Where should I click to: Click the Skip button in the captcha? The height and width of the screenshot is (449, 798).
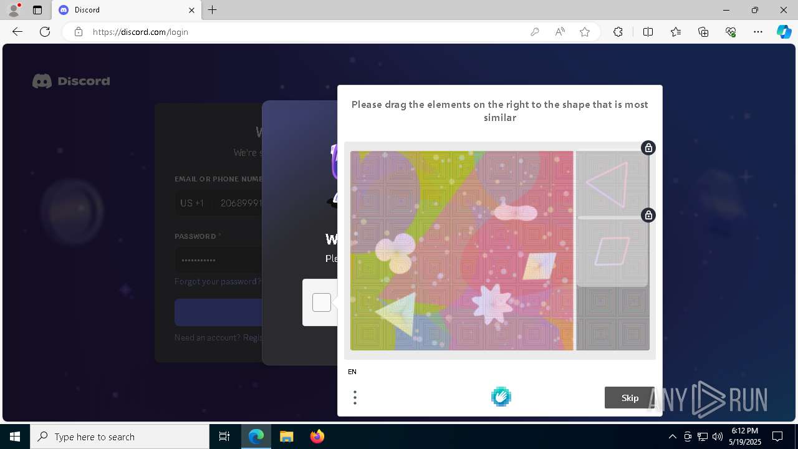[630, 398]
